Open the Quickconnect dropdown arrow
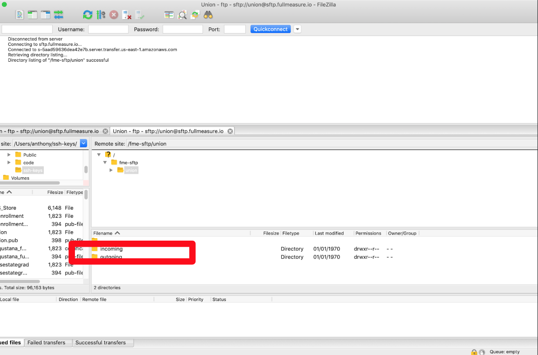Viewport: 538px width, 355px height. 297,29
